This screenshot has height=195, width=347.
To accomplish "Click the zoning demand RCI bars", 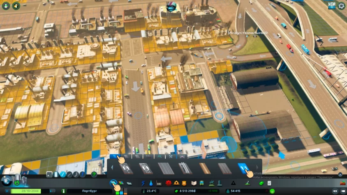I will point(121,191).
